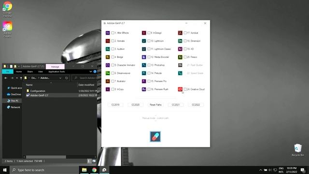
Task: Select the Manage tab in Explorer
Action: pos(55,67)
